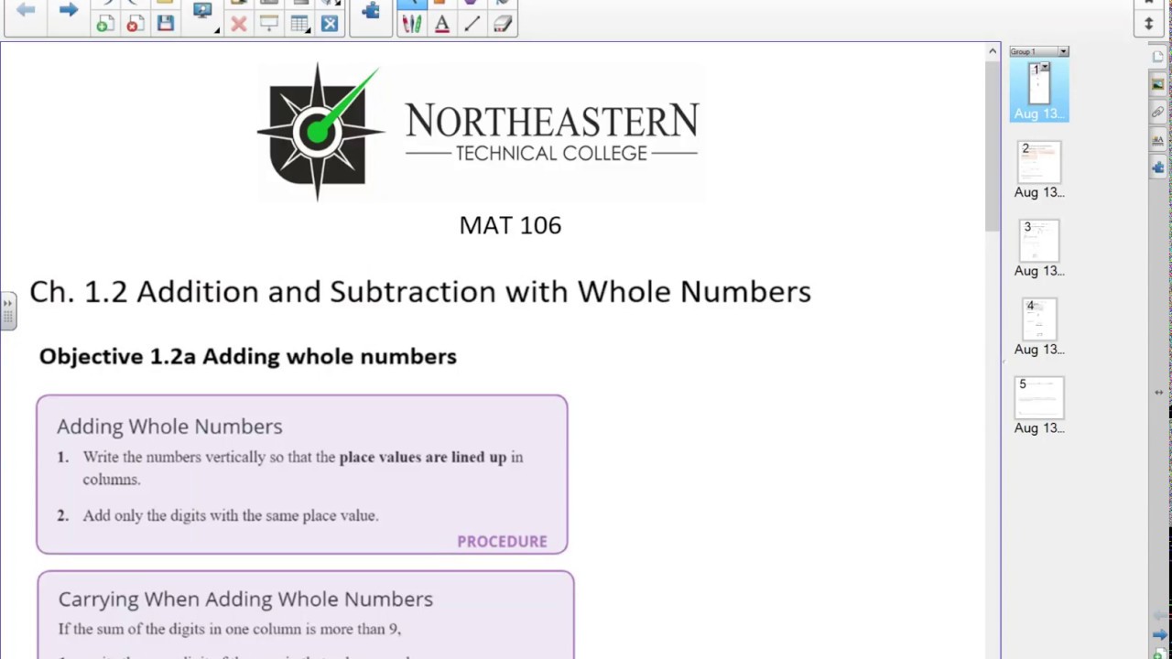
Task: Click 'Carrying When Adding Whole Numbers' title
Action: [245, 599]
